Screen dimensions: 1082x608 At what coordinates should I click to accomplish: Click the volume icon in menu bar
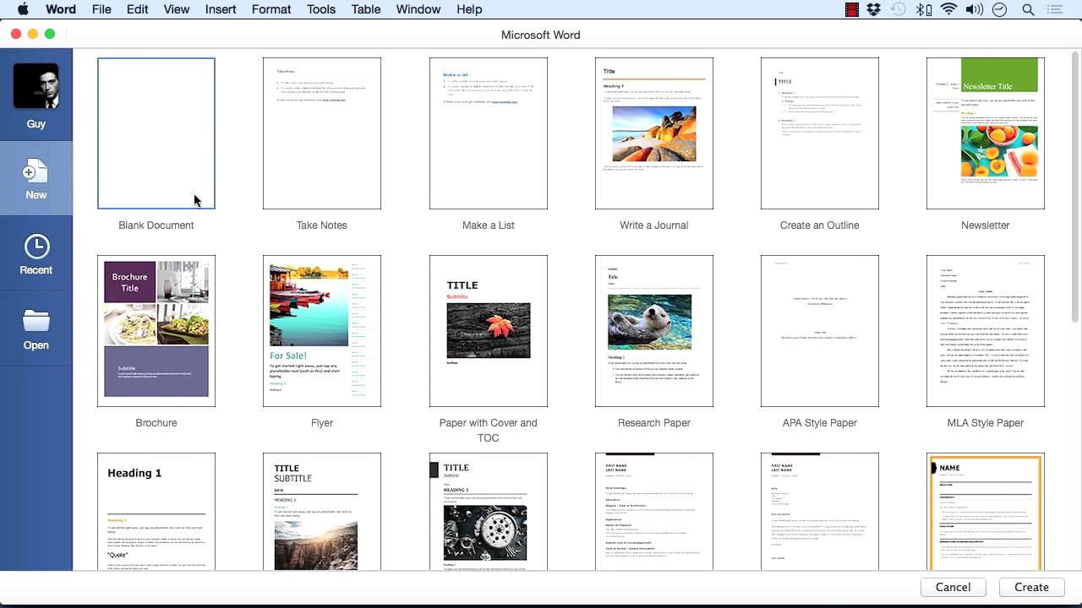click(974, 9)
